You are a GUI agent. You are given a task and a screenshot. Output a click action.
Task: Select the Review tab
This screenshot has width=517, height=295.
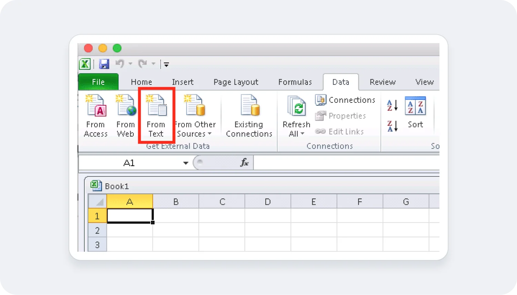coord(382,82)
